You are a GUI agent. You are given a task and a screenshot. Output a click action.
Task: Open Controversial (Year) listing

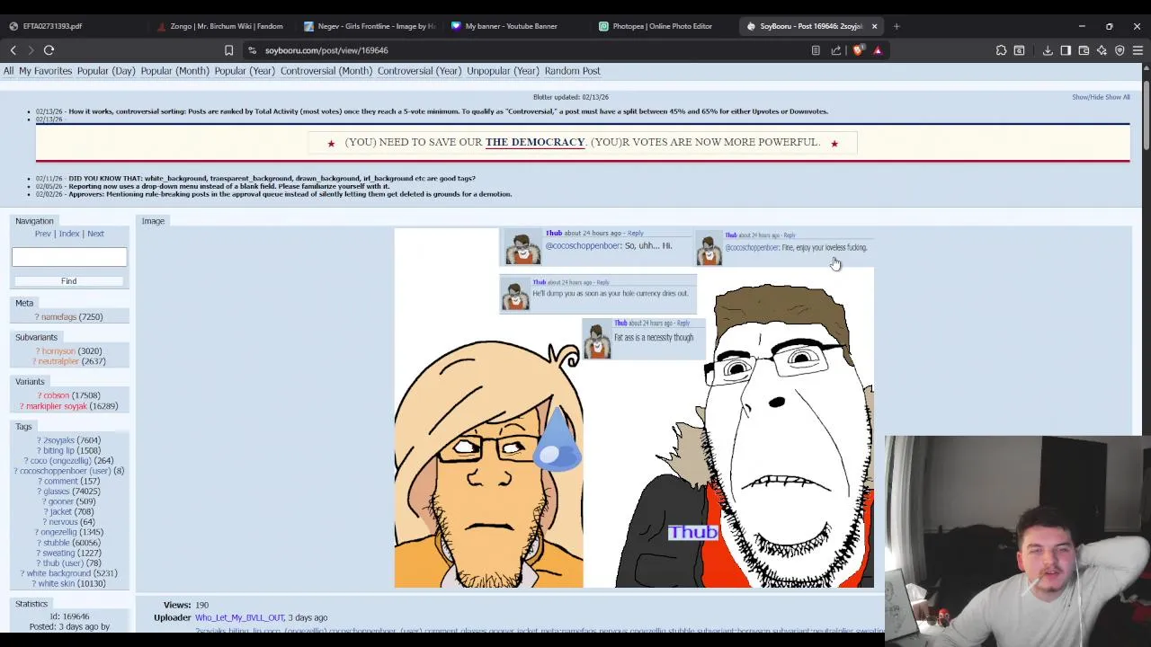pos(419,71)
